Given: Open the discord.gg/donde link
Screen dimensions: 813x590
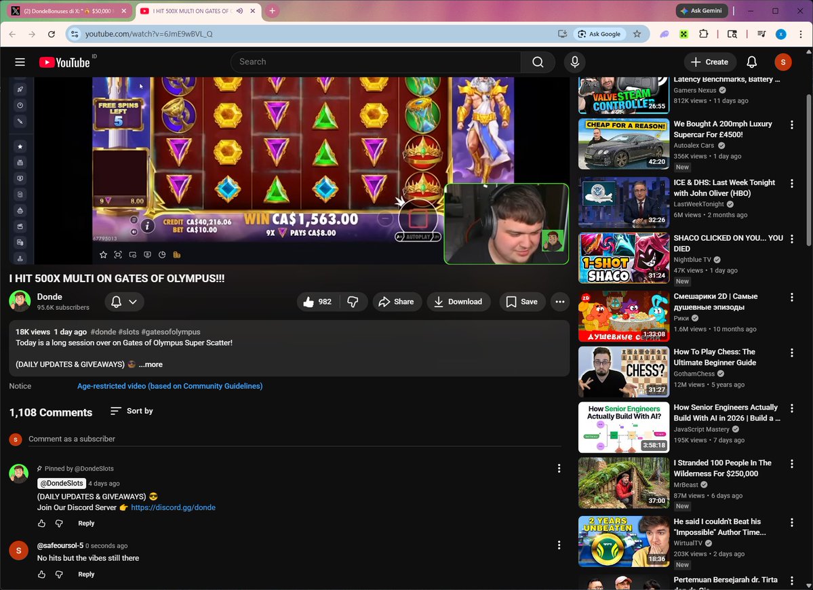Looking at the screenshot, I should (x=173, y=507).
